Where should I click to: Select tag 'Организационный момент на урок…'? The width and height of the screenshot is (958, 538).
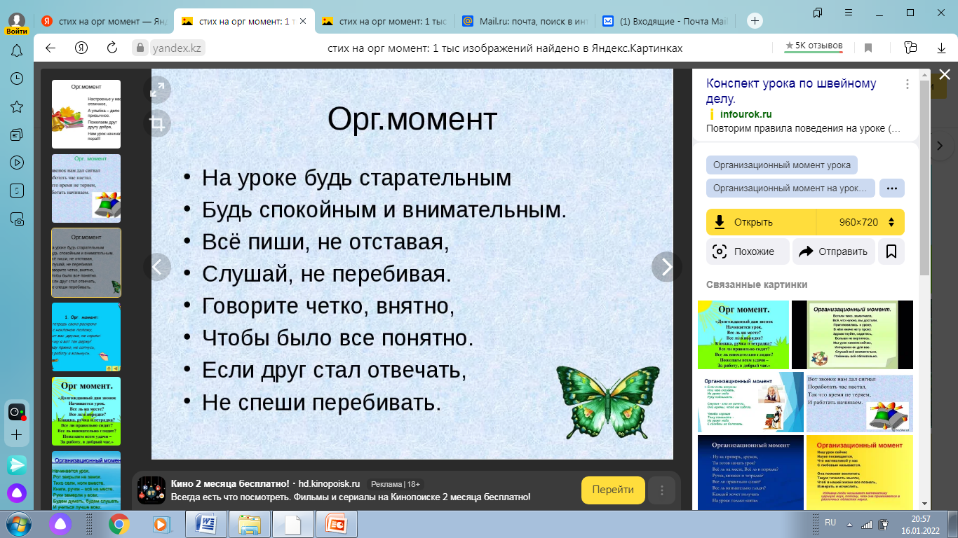(791, 188)
